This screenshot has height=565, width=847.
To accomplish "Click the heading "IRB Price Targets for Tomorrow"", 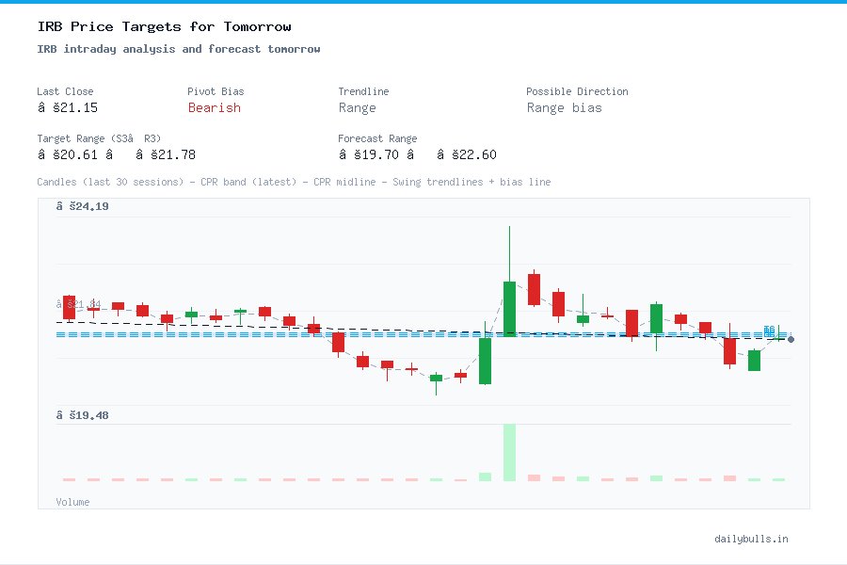I will click(x=164, y=26).
